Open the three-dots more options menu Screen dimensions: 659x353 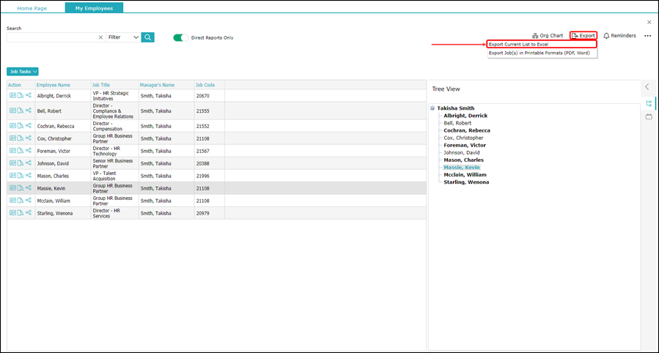pyautogui.click(x=647, y=36)
